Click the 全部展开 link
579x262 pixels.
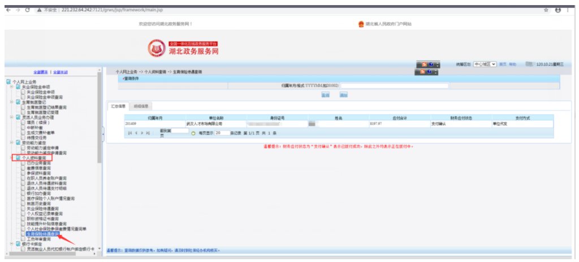(x=41, y=72)
